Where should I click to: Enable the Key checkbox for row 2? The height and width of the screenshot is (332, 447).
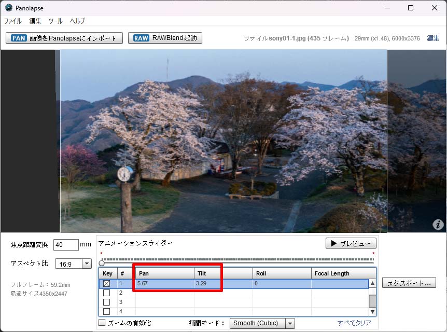point(107,293)
